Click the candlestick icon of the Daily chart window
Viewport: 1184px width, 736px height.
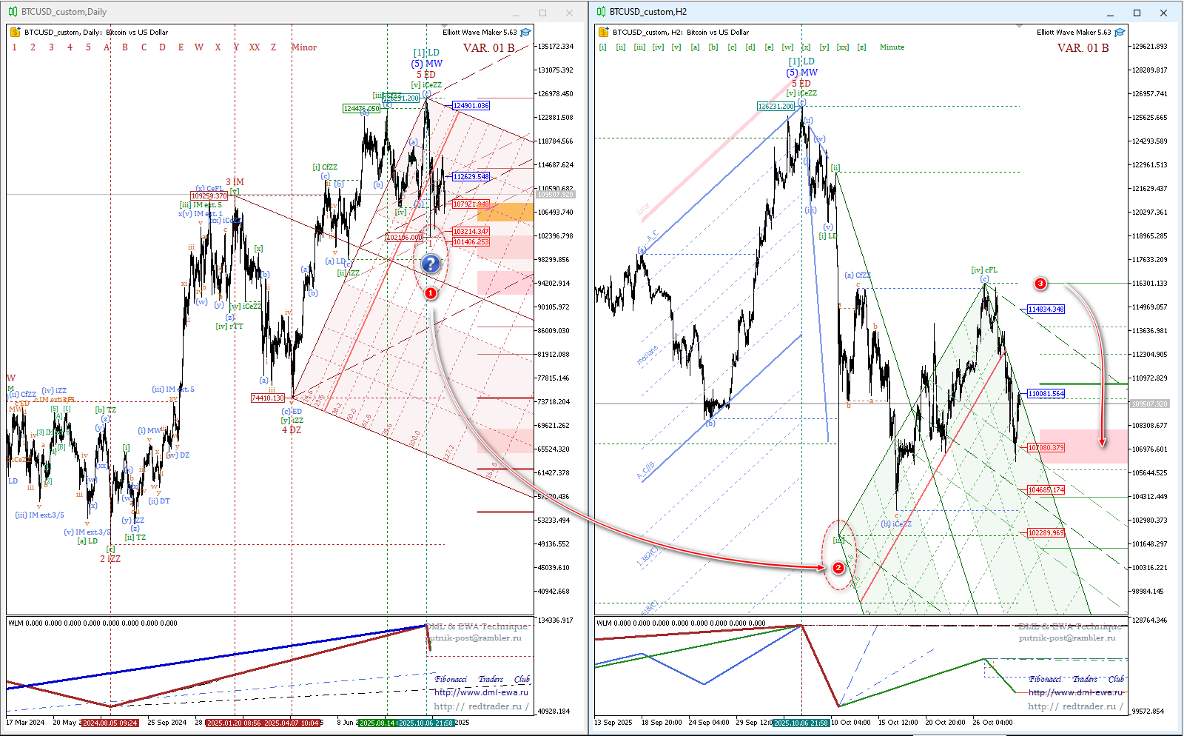tap(13, 12)
